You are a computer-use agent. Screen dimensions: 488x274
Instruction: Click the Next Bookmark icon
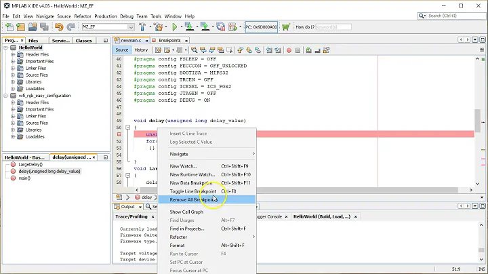[x=249, y=50]
